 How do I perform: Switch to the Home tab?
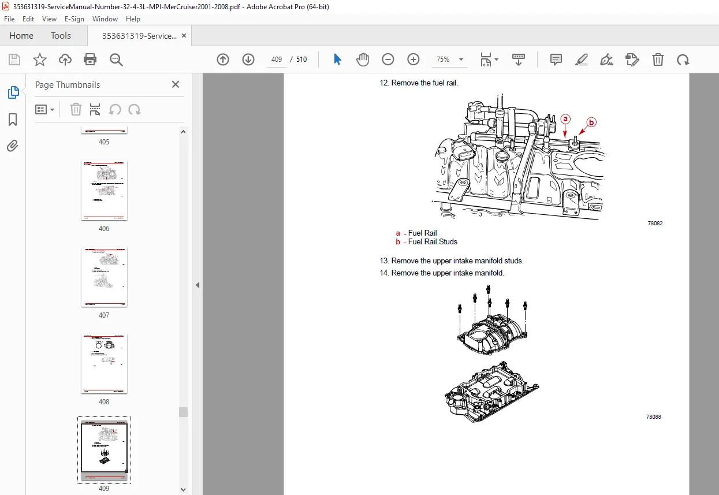click(21, 36)
